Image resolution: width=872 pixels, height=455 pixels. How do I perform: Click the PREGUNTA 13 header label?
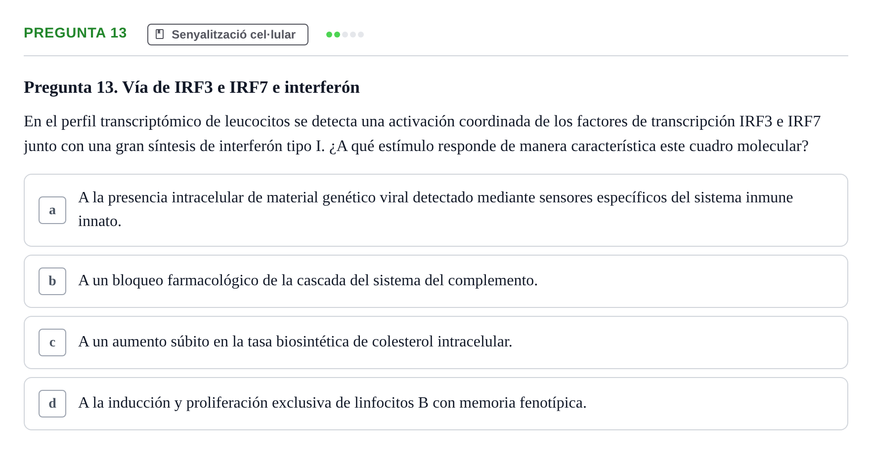75,33
